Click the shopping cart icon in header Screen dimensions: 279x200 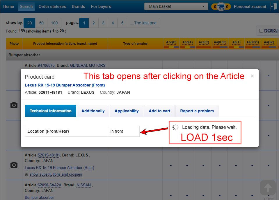click(221, 7)
